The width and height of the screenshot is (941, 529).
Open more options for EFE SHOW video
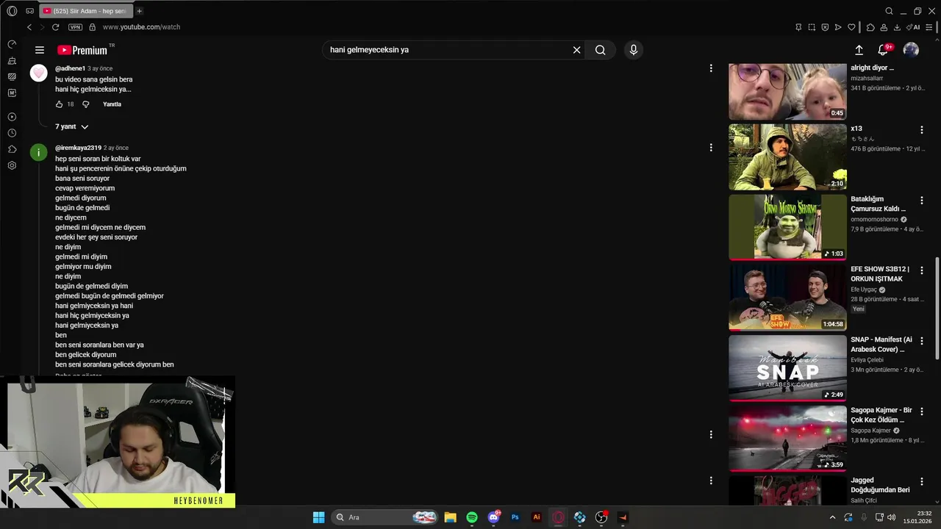tap(922, 270)
